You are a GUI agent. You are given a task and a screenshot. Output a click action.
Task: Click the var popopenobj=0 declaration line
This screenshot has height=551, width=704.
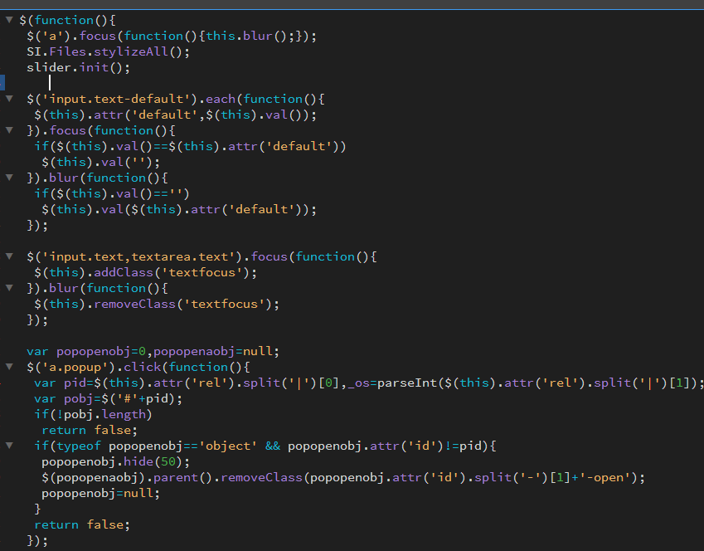[153, 351]
